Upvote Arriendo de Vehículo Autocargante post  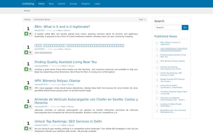[x=26, y=106]
